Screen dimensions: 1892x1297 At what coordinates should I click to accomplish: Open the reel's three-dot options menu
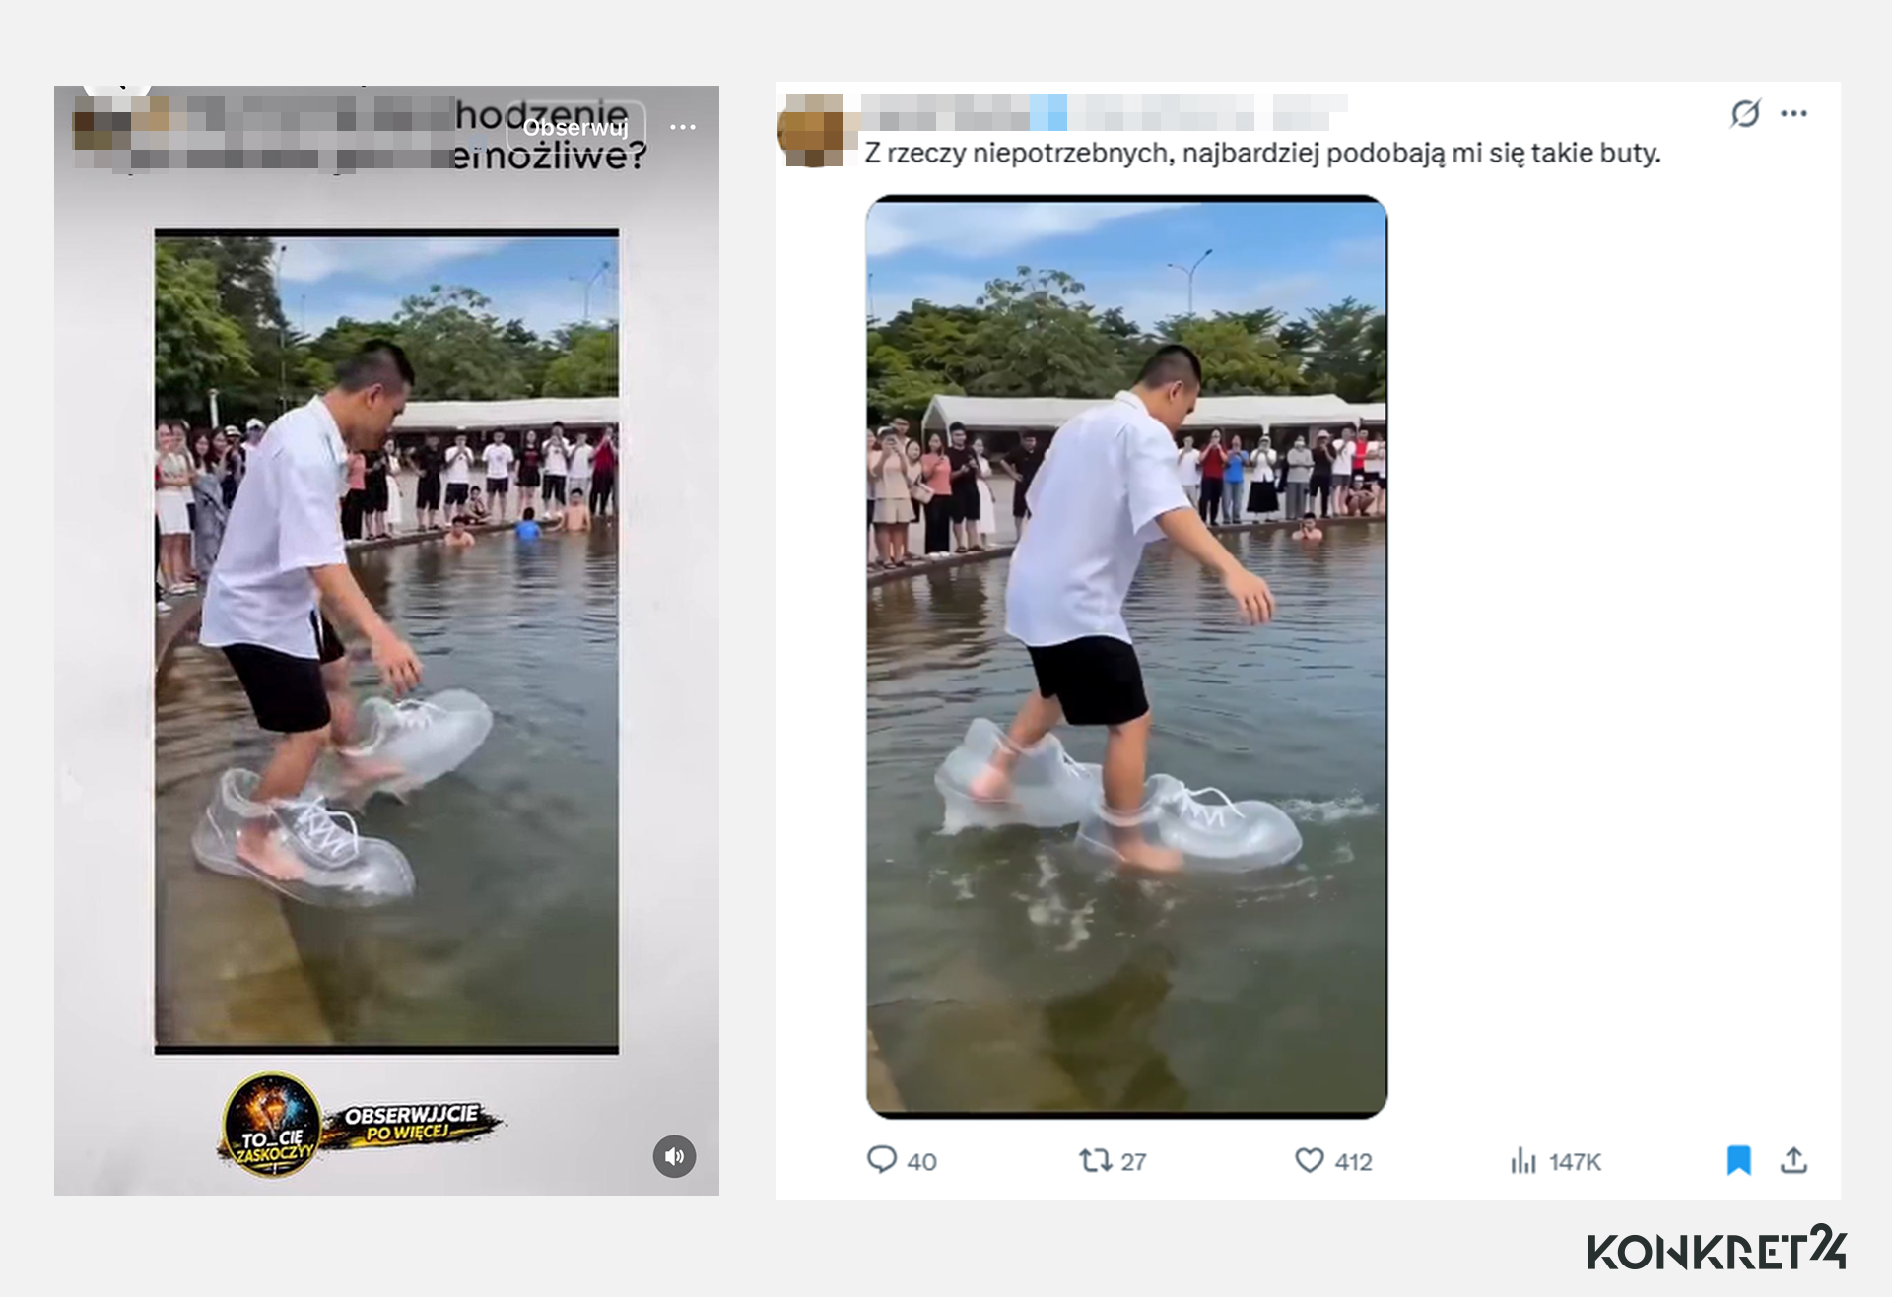click(682, 127)
